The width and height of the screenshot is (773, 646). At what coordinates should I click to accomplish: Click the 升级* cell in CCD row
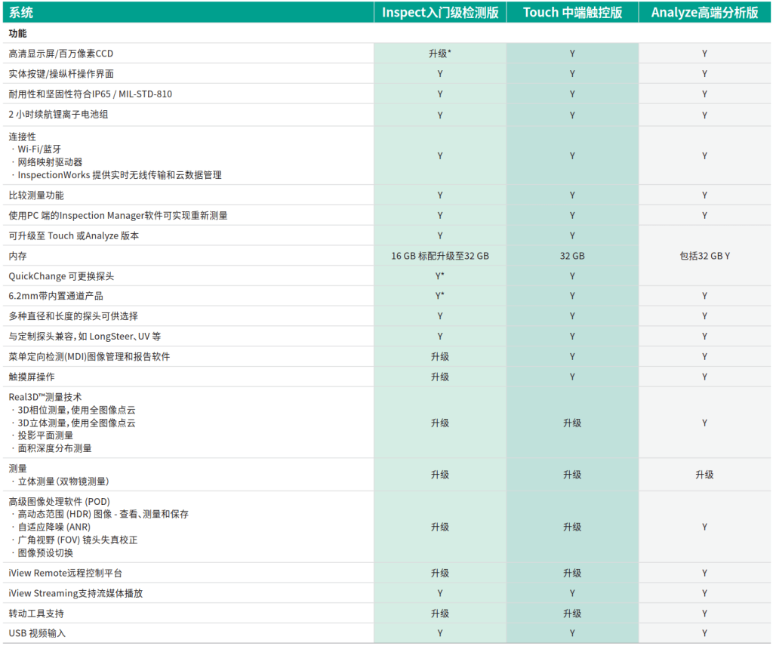[x=440, y=54]
